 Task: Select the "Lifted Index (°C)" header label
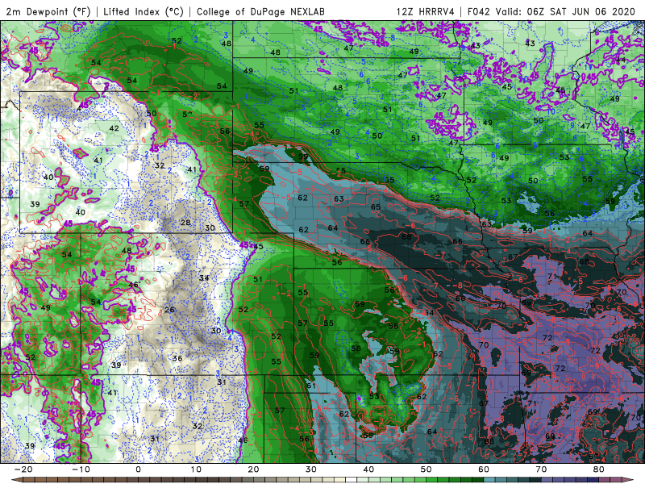144,11
